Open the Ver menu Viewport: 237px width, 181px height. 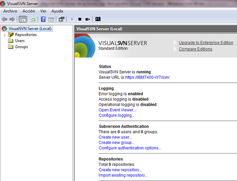click(43, 11)
